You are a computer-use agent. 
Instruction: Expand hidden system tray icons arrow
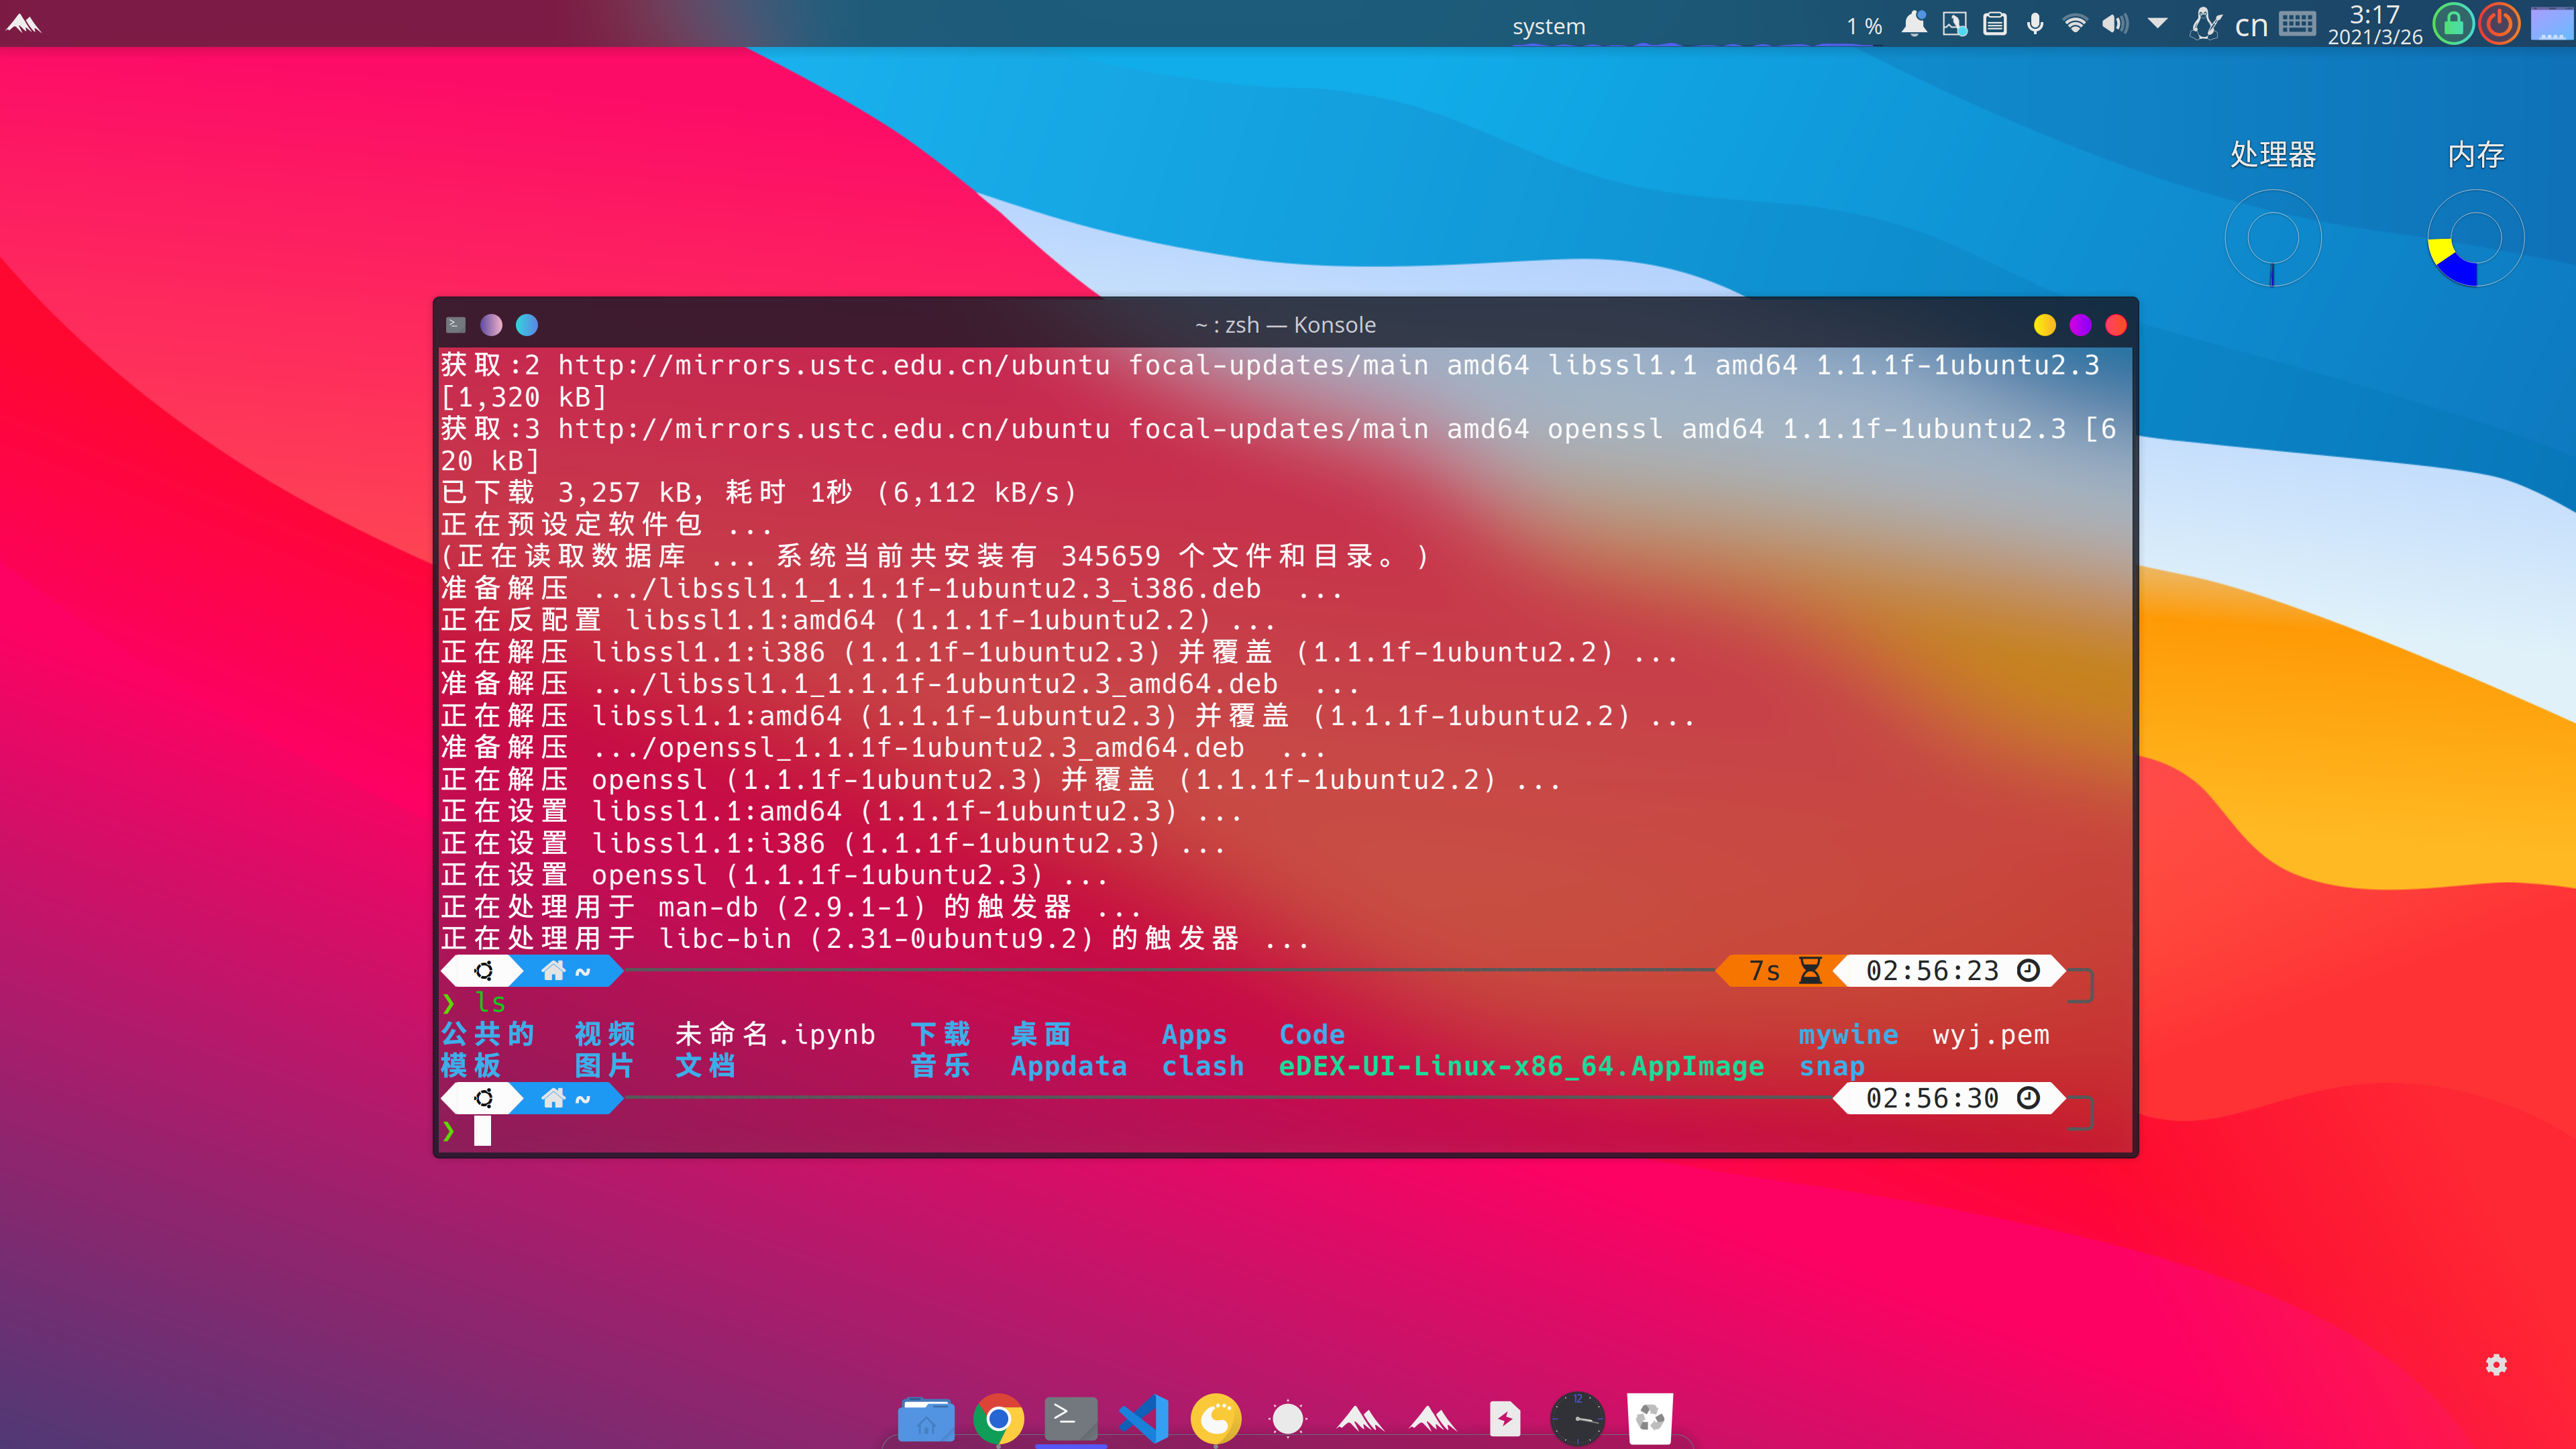point(2158,23)
